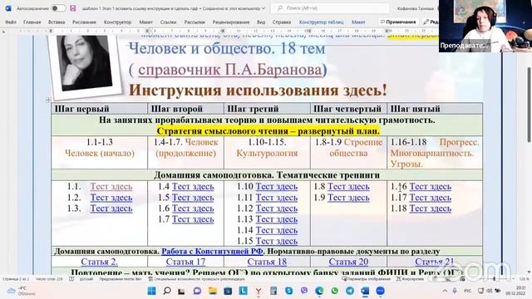The width and height of the screenshot is (532, 299).
Task: Open Microsoft Edge from taskbar
Action: point(319,291)
